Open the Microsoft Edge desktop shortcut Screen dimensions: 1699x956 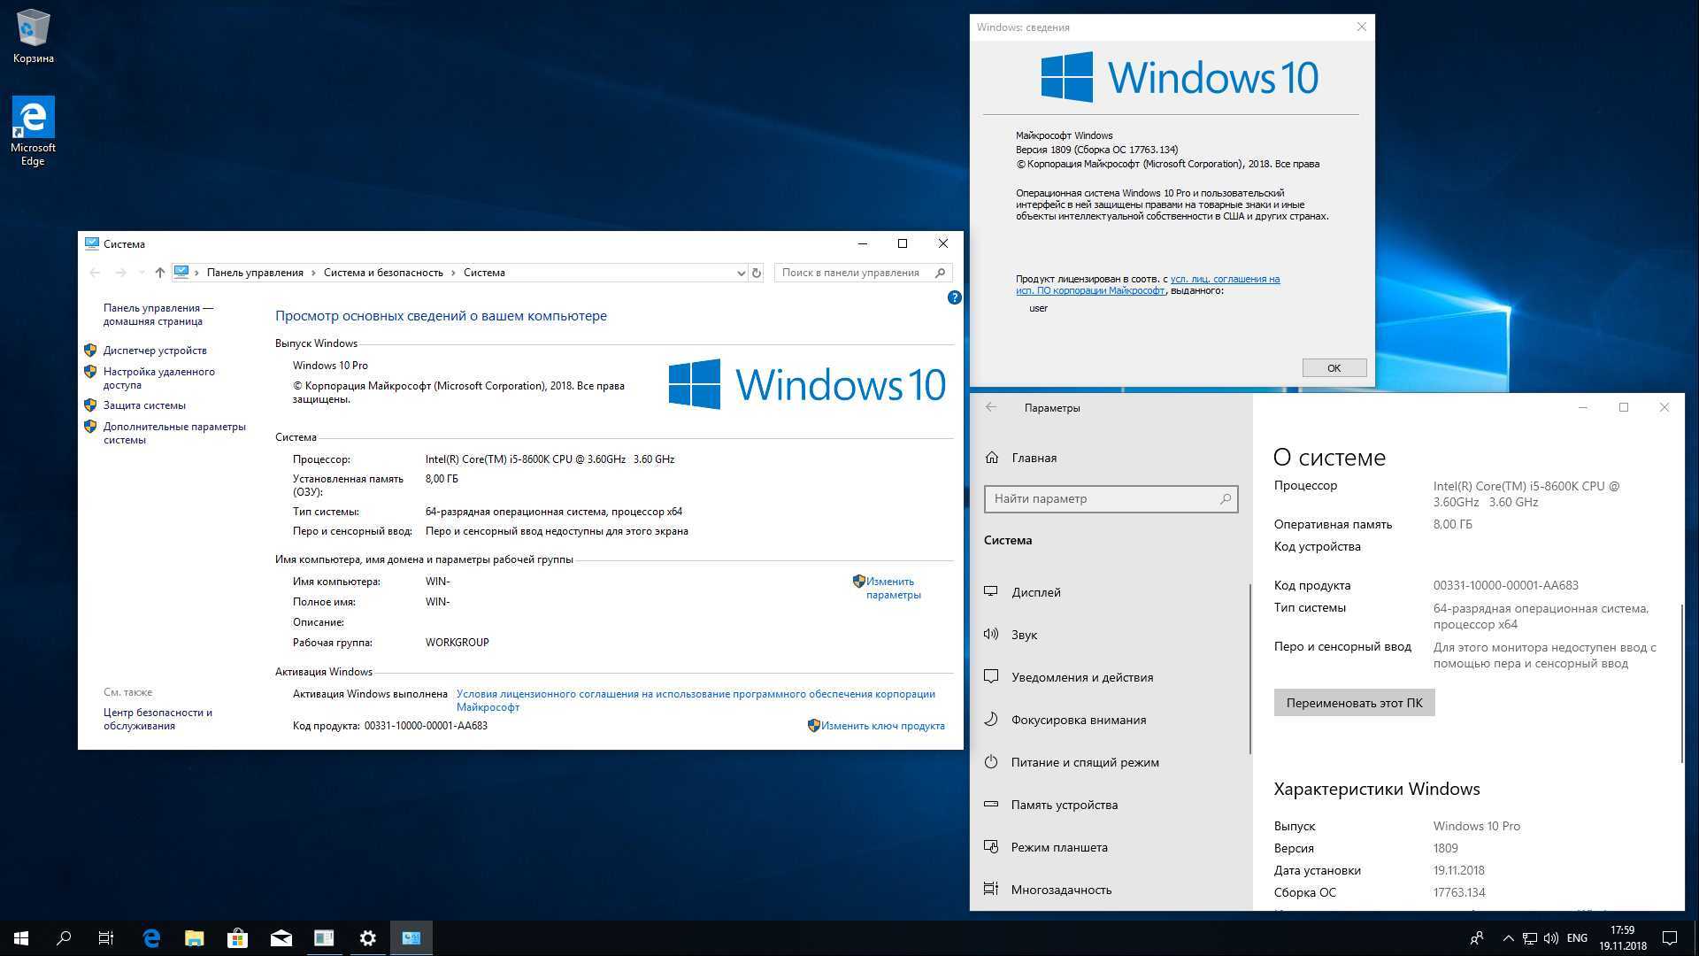[x=33, y=131]
